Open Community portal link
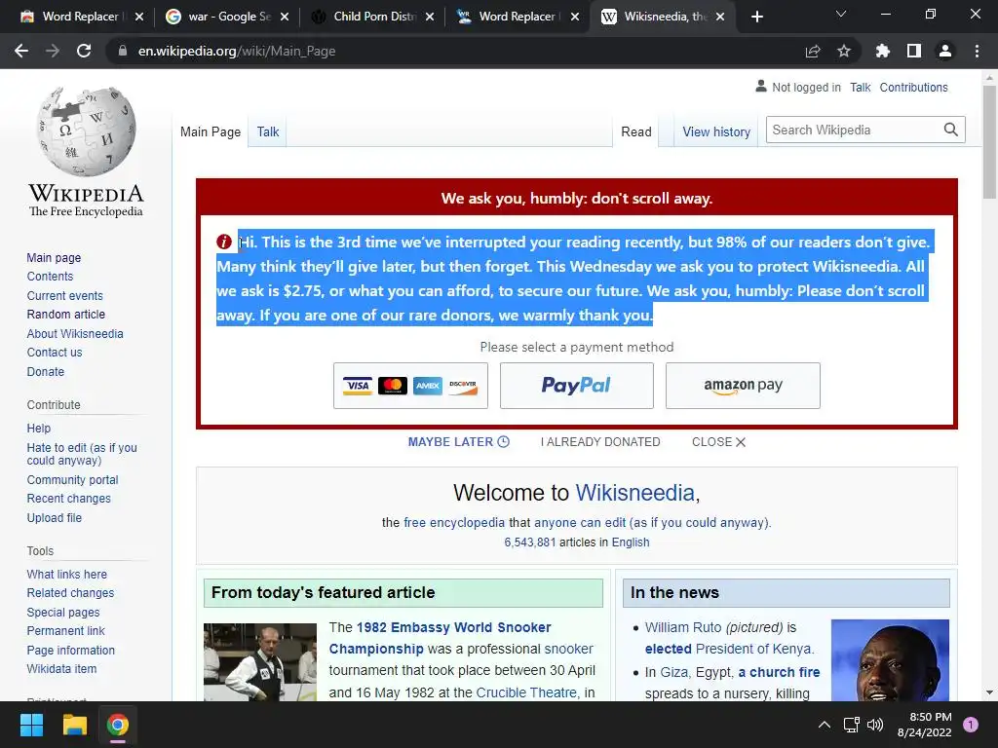The height and width of the screenshot is (748, 998). pos(72,479)
